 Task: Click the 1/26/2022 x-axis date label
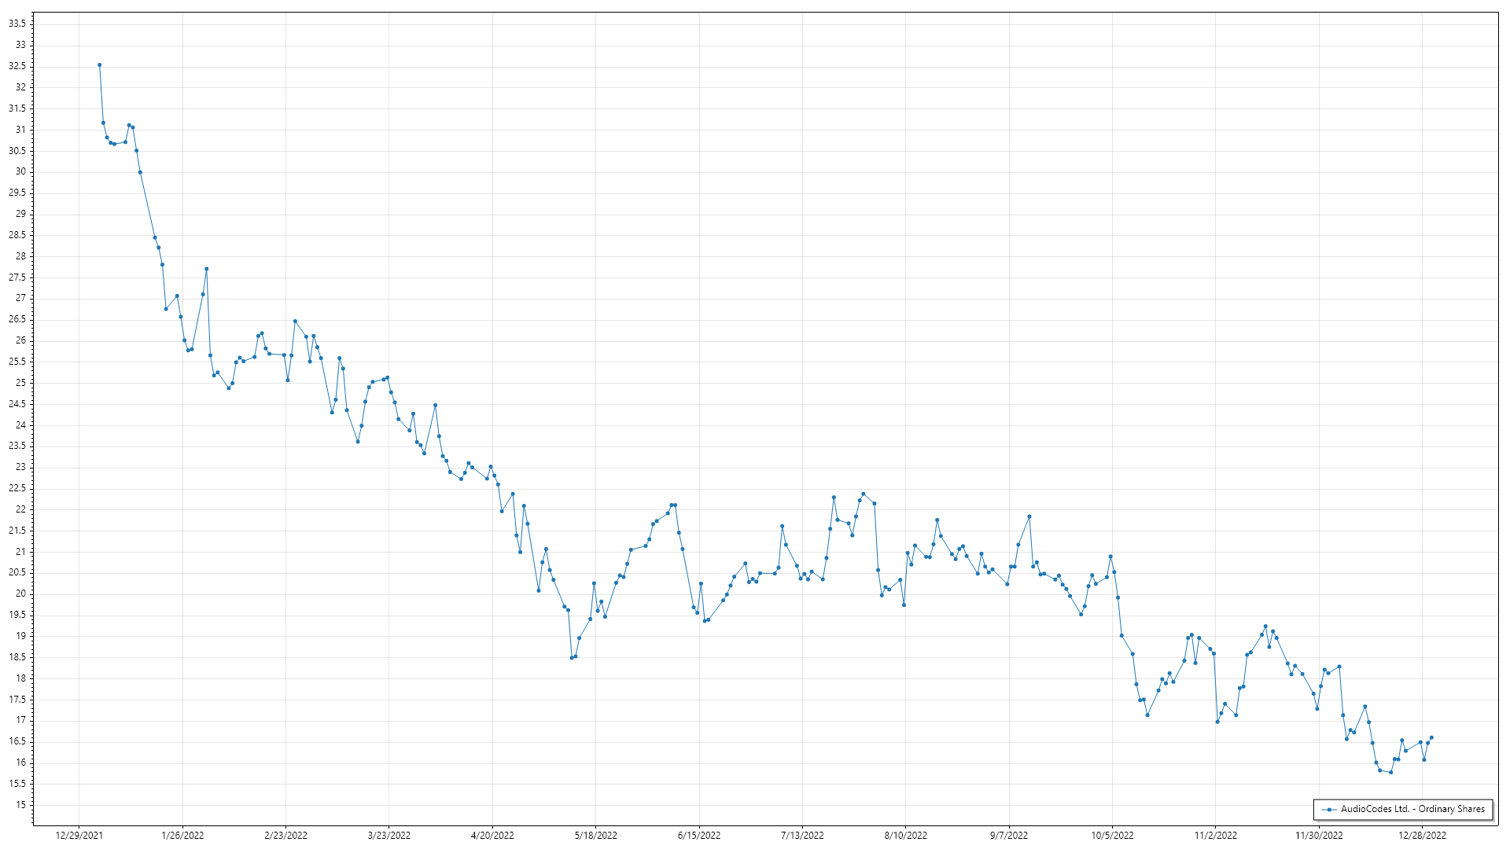pyautogui.click(x=182, y=836)
